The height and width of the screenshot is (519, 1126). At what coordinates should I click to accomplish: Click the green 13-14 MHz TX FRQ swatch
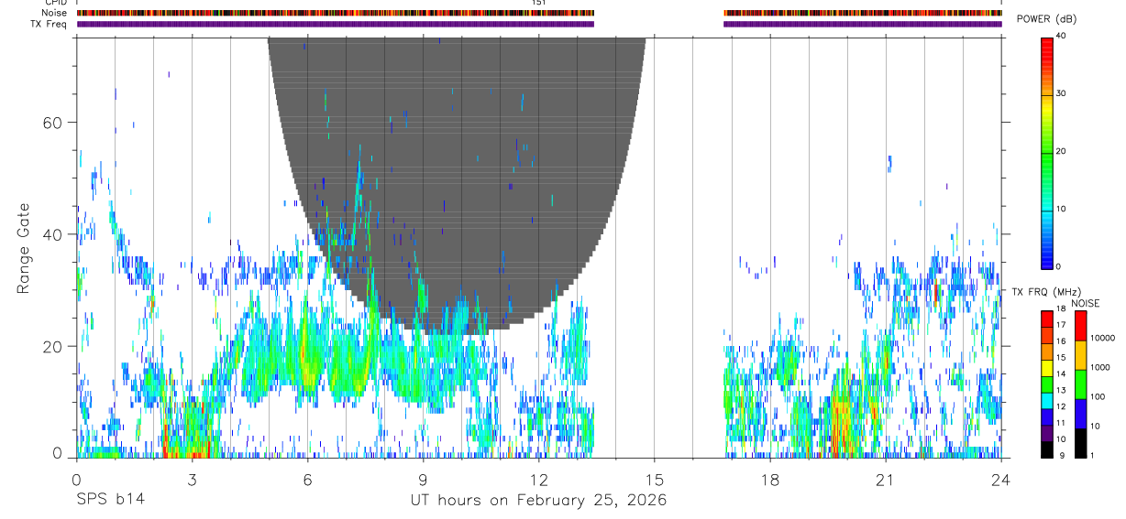click(x=1046, y=384)
